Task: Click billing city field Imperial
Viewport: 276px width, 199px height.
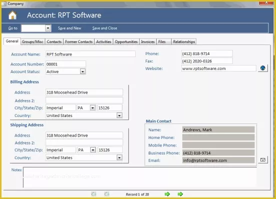Action: [61, 107]
